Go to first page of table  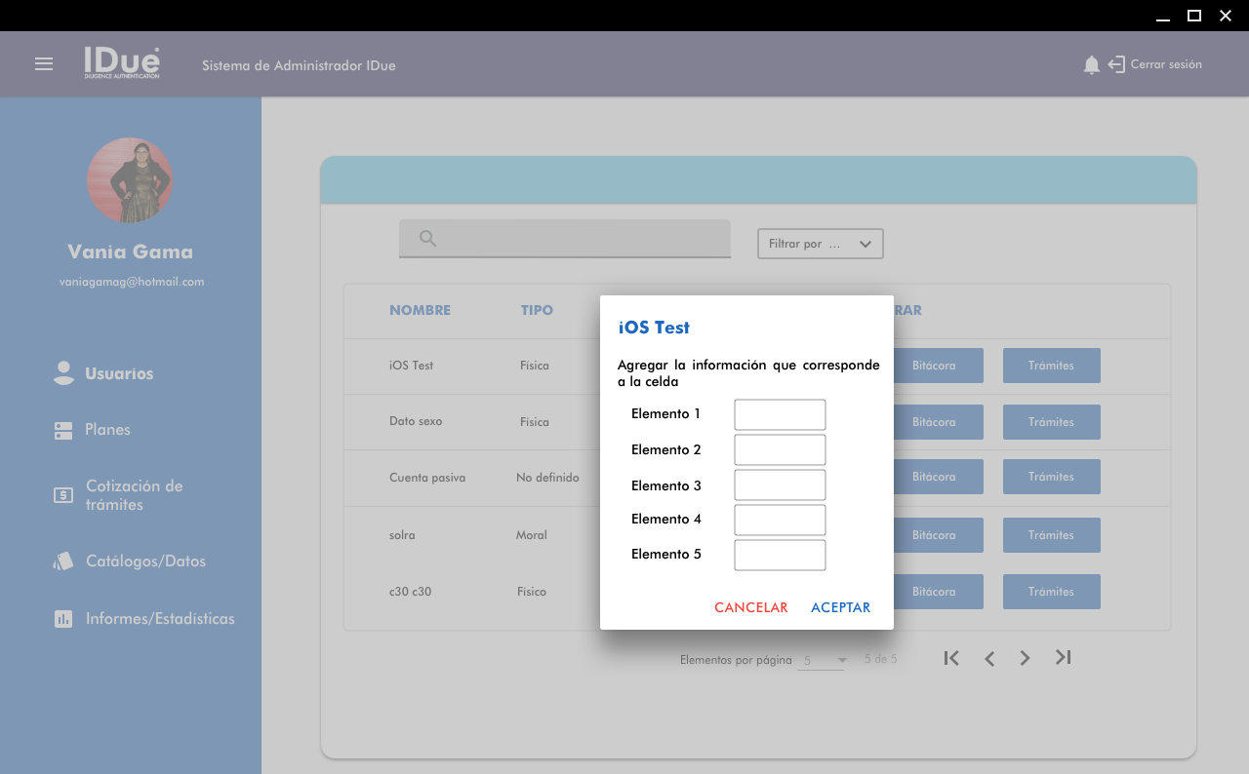pyautogui.click(x=951, y=658)
